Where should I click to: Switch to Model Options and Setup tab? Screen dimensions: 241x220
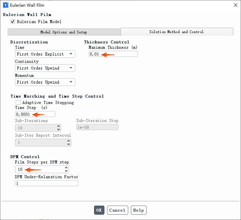pyautogui.click(x=64, y=32)
